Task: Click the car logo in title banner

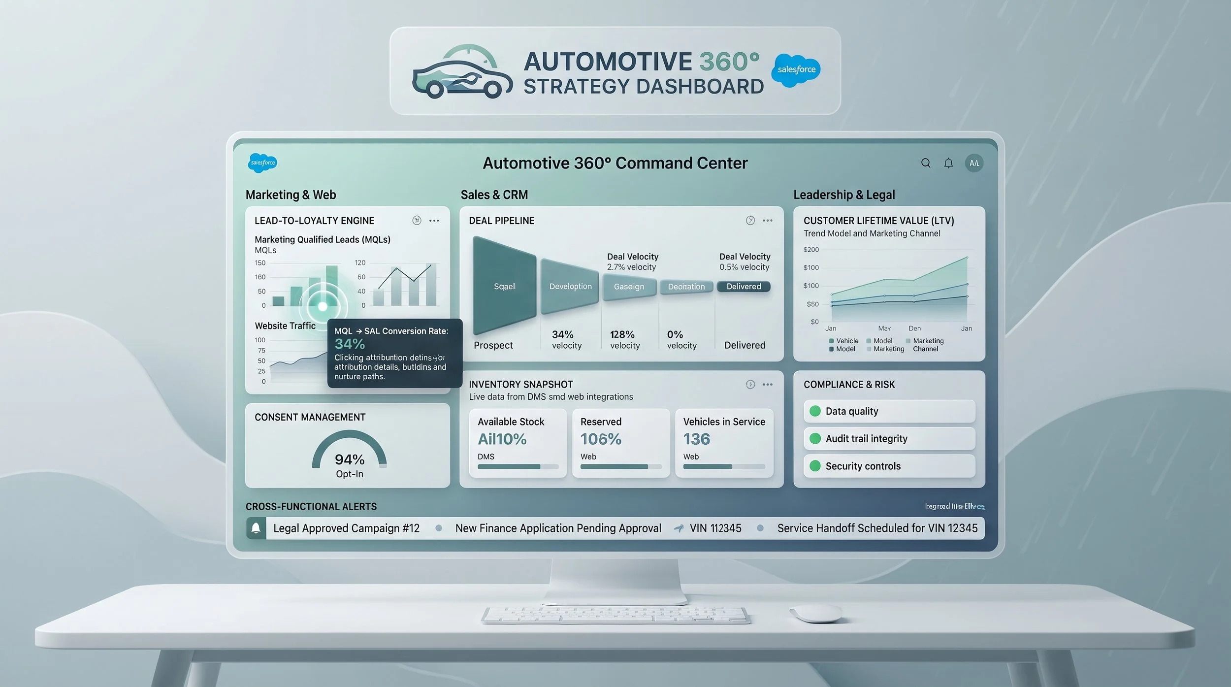Action: point(461,72)
